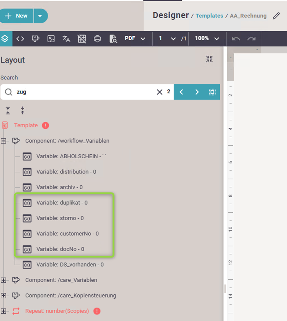Open the PDF output format dropdown
287x321 pixels.
135,39
